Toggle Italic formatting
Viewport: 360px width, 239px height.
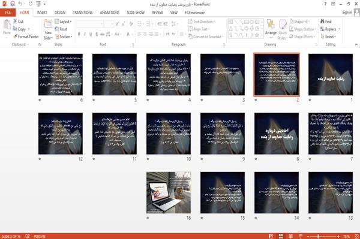pyautogui.click(x=85, y=34)
